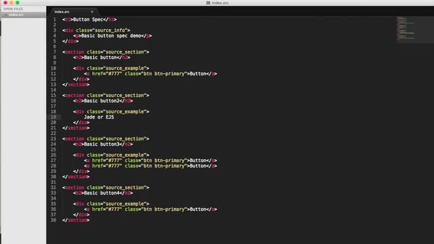Click the 'source_info' class value
This screenshot has height=244, width=434.
(111, 30)
